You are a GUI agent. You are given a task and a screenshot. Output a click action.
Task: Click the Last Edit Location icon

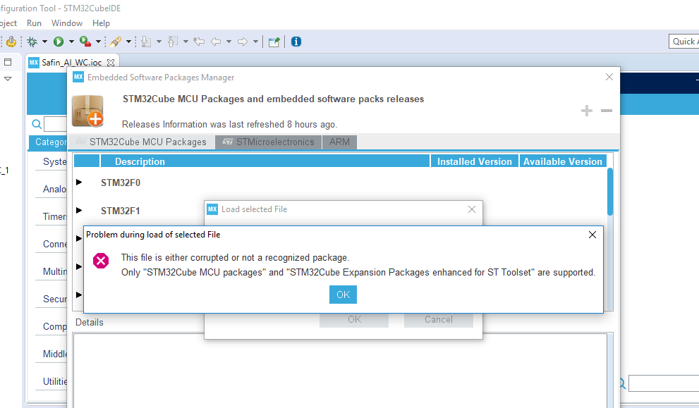(200, 42)
